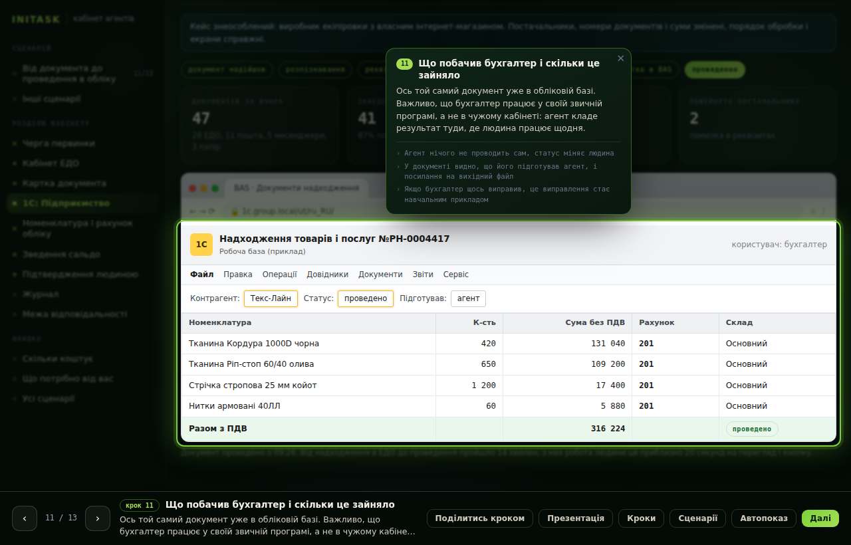Open the Операції menu

click(279, 274)
